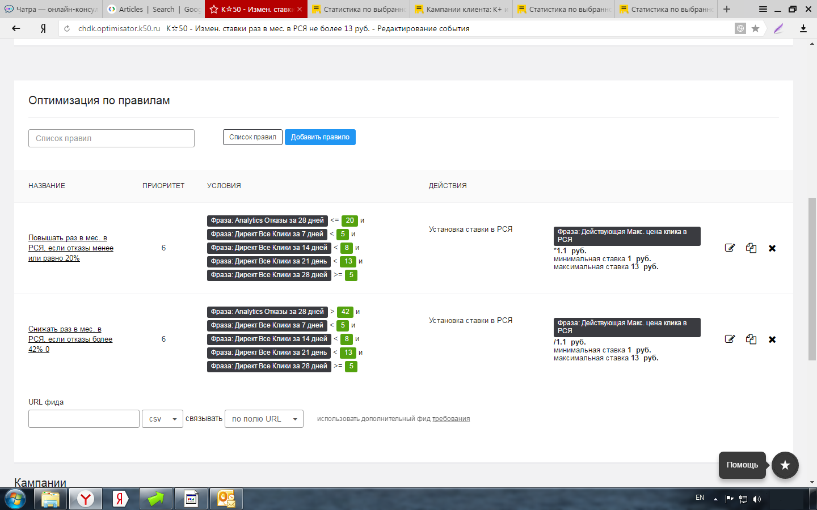The width and height of the screenshot is (817, 510).
Task: Open the "Снижать раз в мес. в РСЯ" rule link
Action: pyautogui.click(x=70, y=339)
